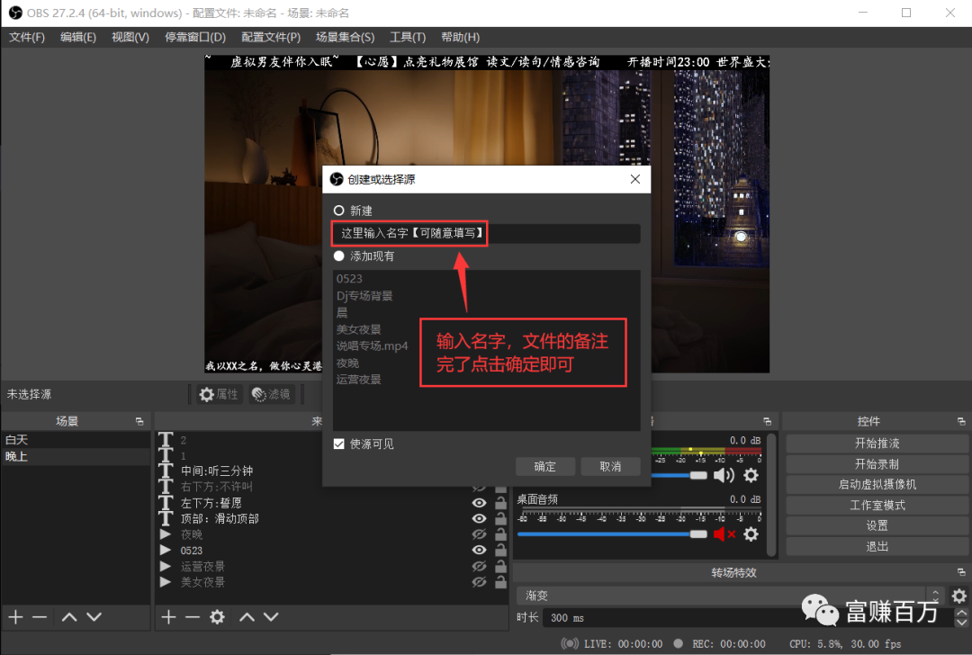Click the add scene plus icon
Viewport: 972px width, 655px height.
[x=15, y=617]
